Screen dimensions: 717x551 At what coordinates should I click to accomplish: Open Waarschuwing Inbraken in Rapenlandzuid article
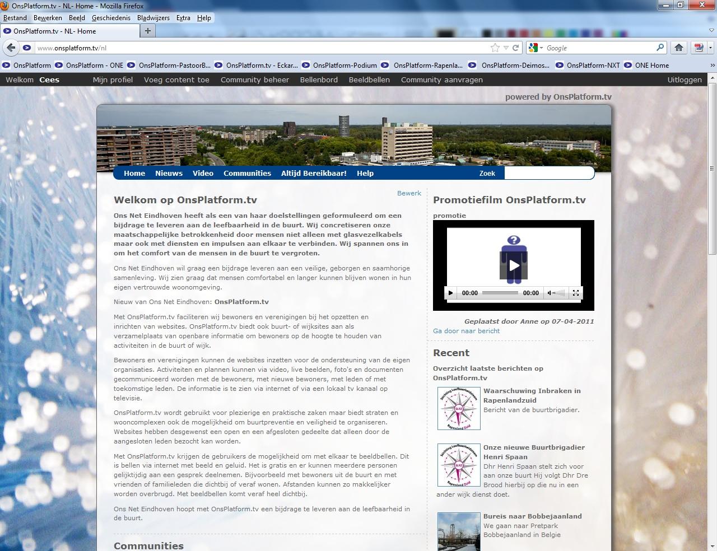click(532, 395)
